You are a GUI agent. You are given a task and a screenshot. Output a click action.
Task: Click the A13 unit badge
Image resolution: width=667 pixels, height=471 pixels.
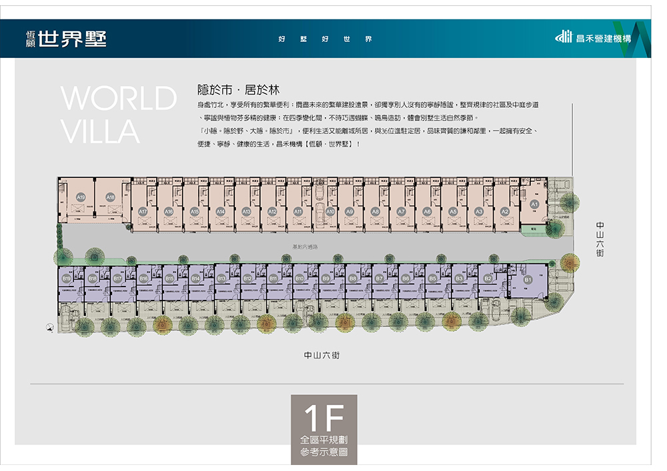point(246,211)
